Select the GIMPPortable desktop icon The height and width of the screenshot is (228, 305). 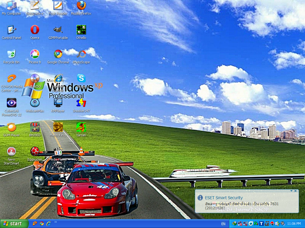coord(58,32)
